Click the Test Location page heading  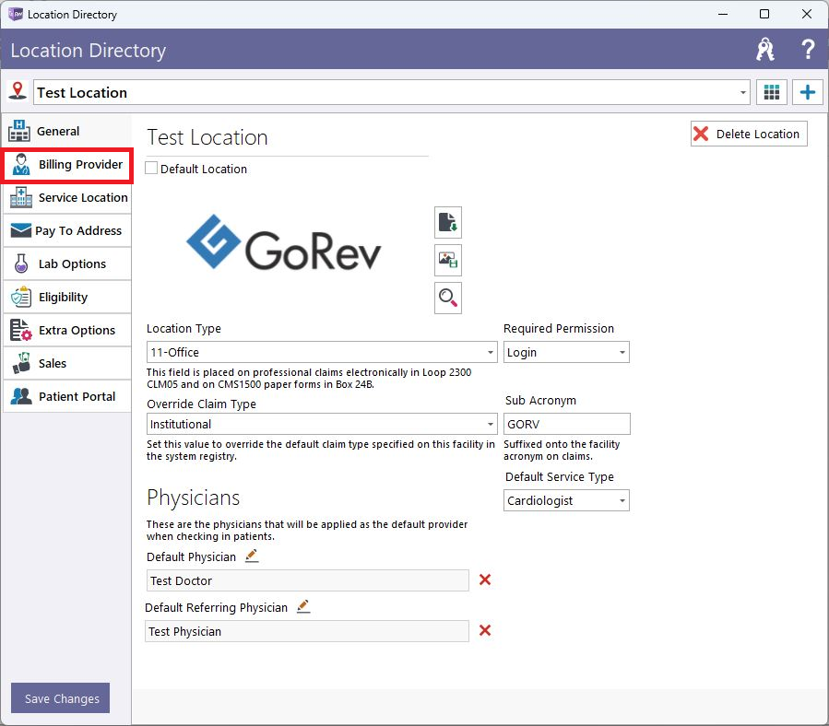[x=207, y=137]
